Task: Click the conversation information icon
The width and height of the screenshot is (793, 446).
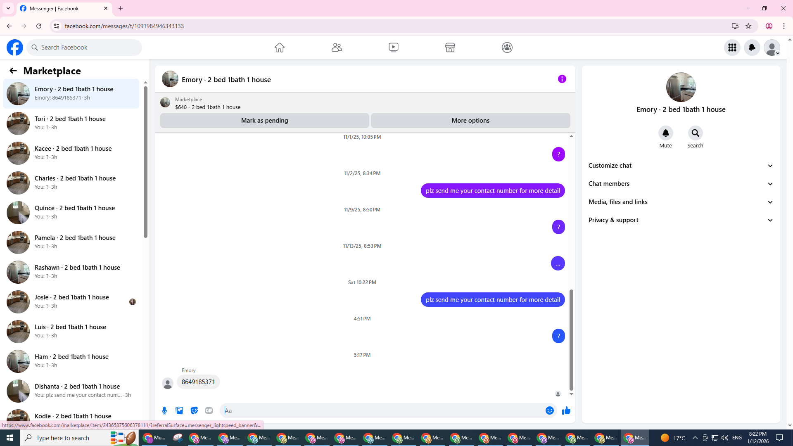Action: click(x=562, y=79)
